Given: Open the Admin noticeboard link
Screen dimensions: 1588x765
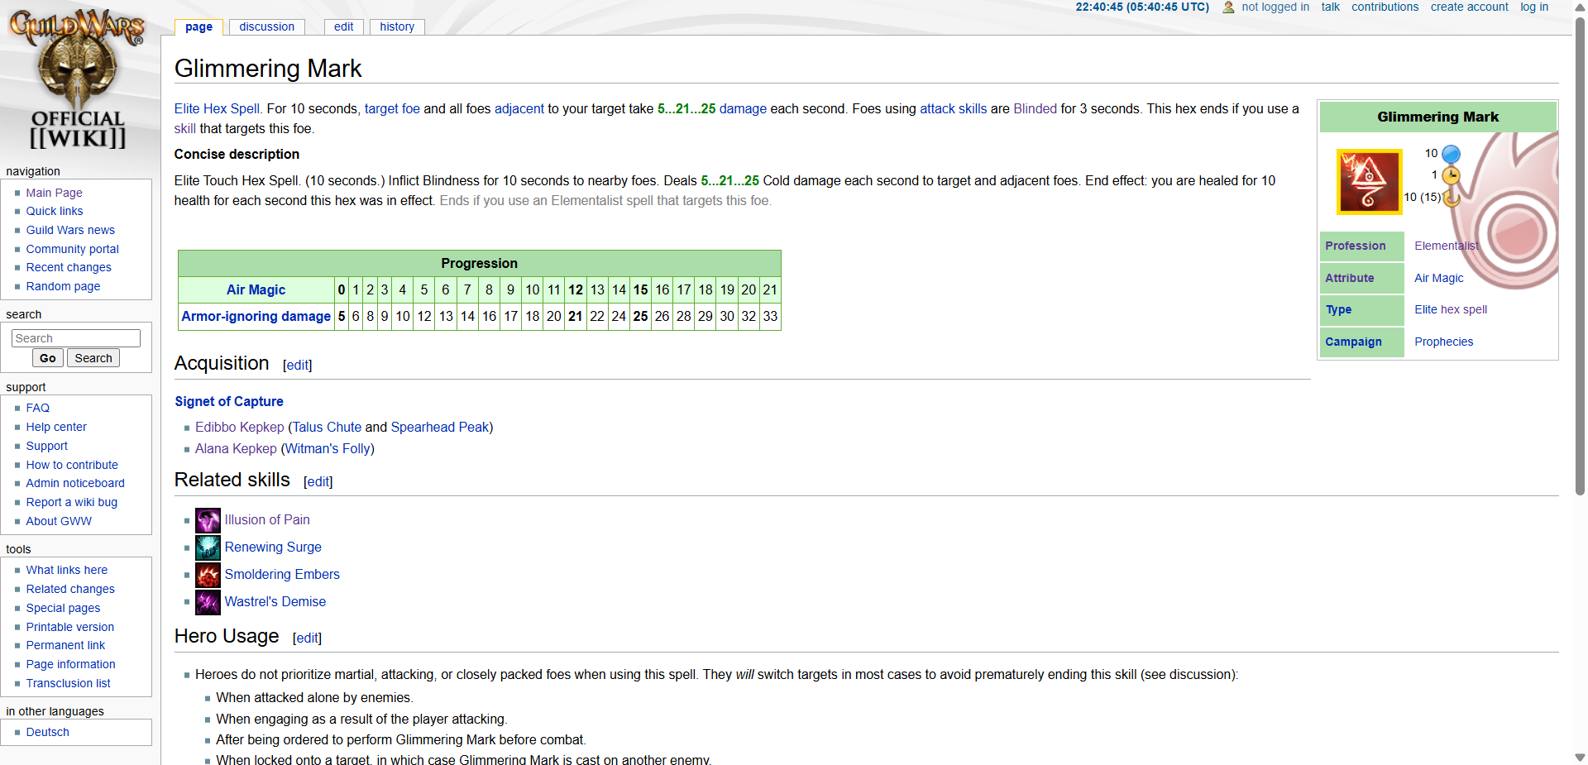Looking at the screenshot, I should [75, 483].
